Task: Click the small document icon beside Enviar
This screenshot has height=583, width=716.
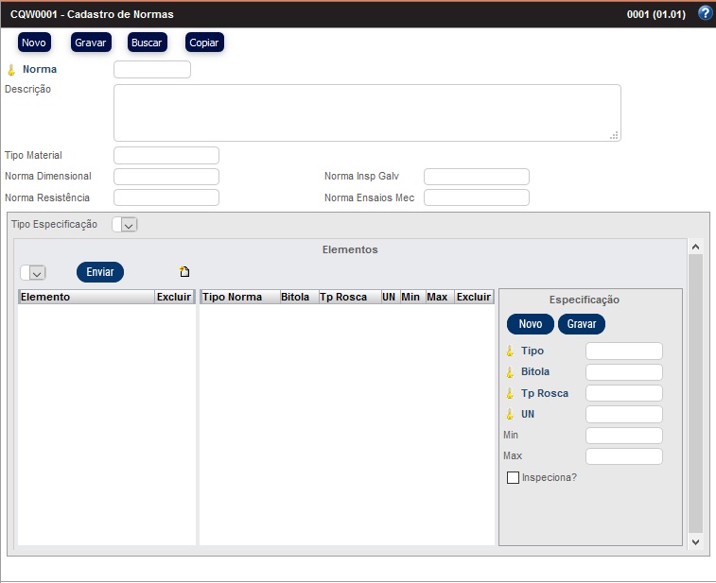Action: [184, 272]
